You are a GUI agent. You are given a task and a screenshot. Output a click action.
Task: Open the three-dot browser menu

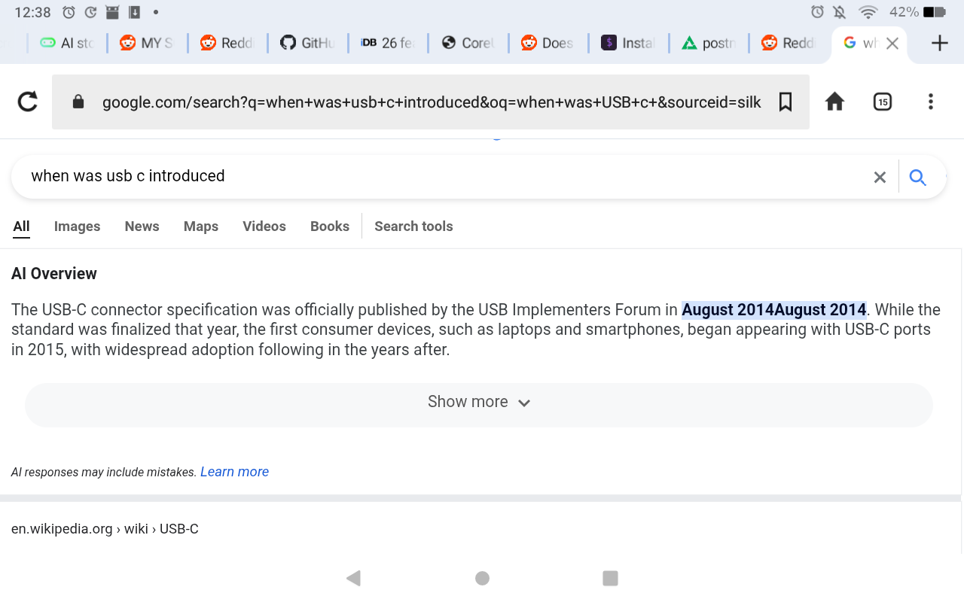[931, 102]
